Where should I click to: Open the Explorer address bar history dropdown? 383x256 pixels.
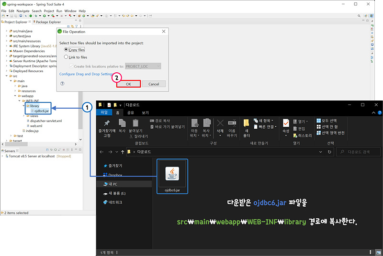tap(320, 152)
